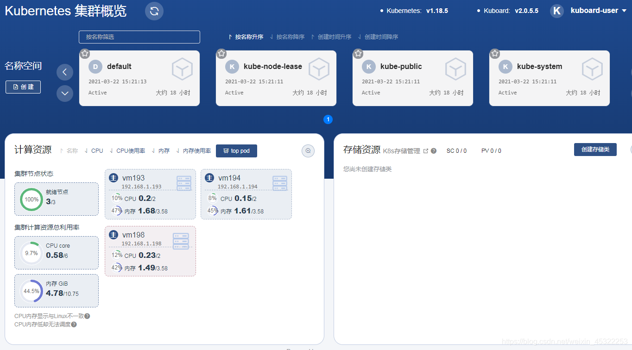Go to previous namespaces with left chevron
This screenshot has width=632, height=350.
(x=65, y=72)
